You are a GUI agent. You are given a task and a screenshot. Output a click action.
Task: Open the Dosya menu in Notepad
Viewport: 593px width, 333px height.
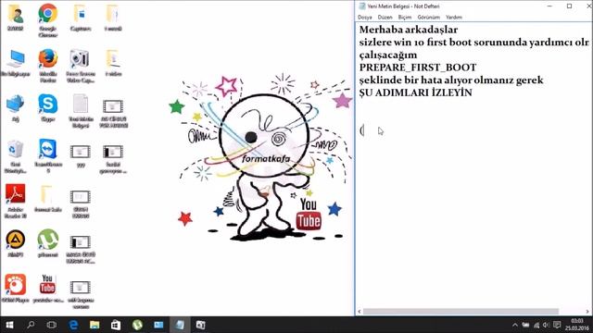coord(364,17)
